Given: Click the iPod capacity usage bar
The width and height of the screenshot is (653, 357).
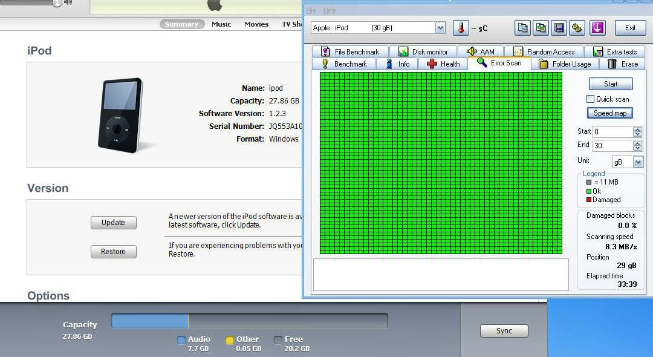Looking at the screenshot, I should [249, 321].
